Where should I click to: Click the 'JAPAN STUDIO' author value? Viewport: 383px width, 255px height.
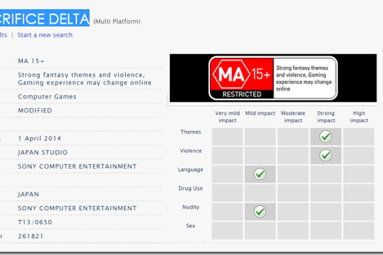pos(43,152)
